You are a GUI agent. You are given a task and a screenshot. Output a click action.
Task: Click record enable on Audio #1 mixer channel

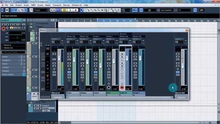[122, 87]
